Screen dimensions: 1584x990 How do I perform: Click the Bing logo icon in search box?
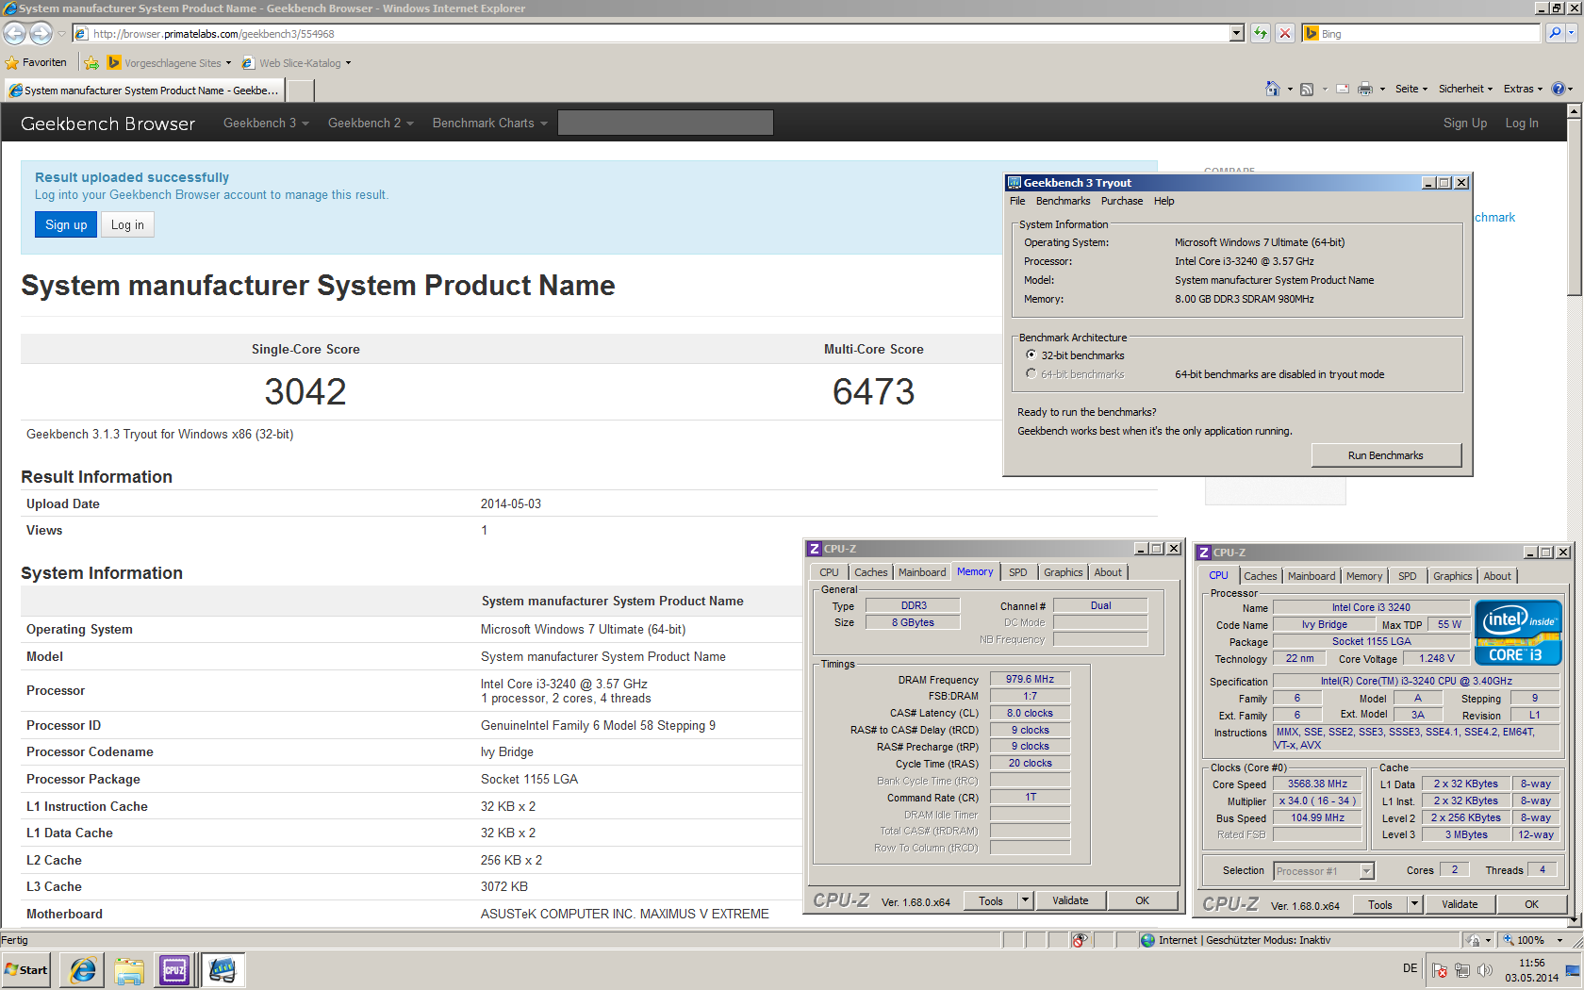(1312, 33)
